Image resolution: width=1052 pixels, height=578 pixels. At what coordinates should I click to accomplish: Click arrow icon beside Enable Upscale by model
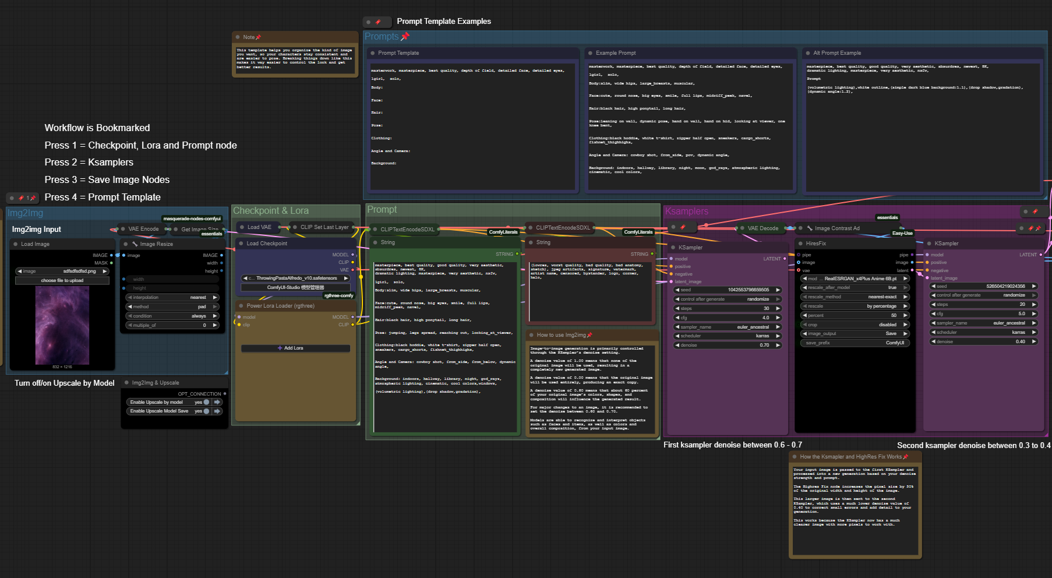click(x=217, y=402)
